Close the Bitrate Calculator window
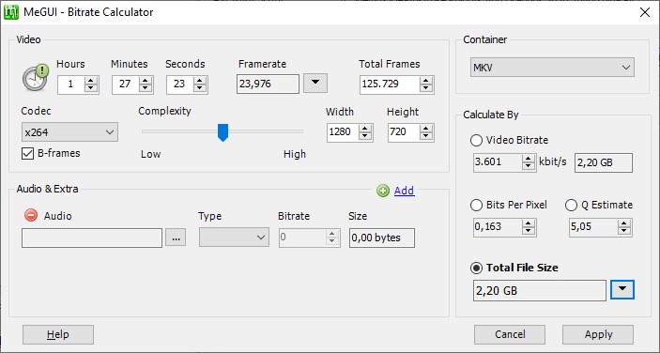Viewport: 660px width, 353px height. click(x=644, y=12)
